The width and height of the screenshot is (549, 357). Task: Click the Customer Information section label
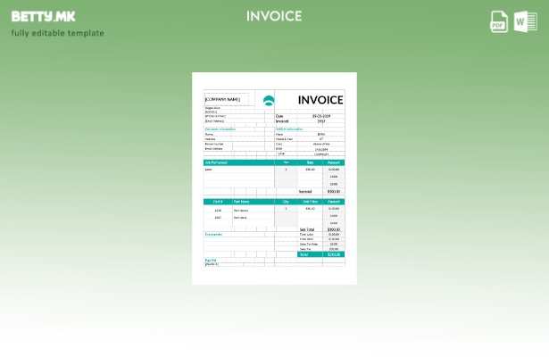click(x=220, y=129)
